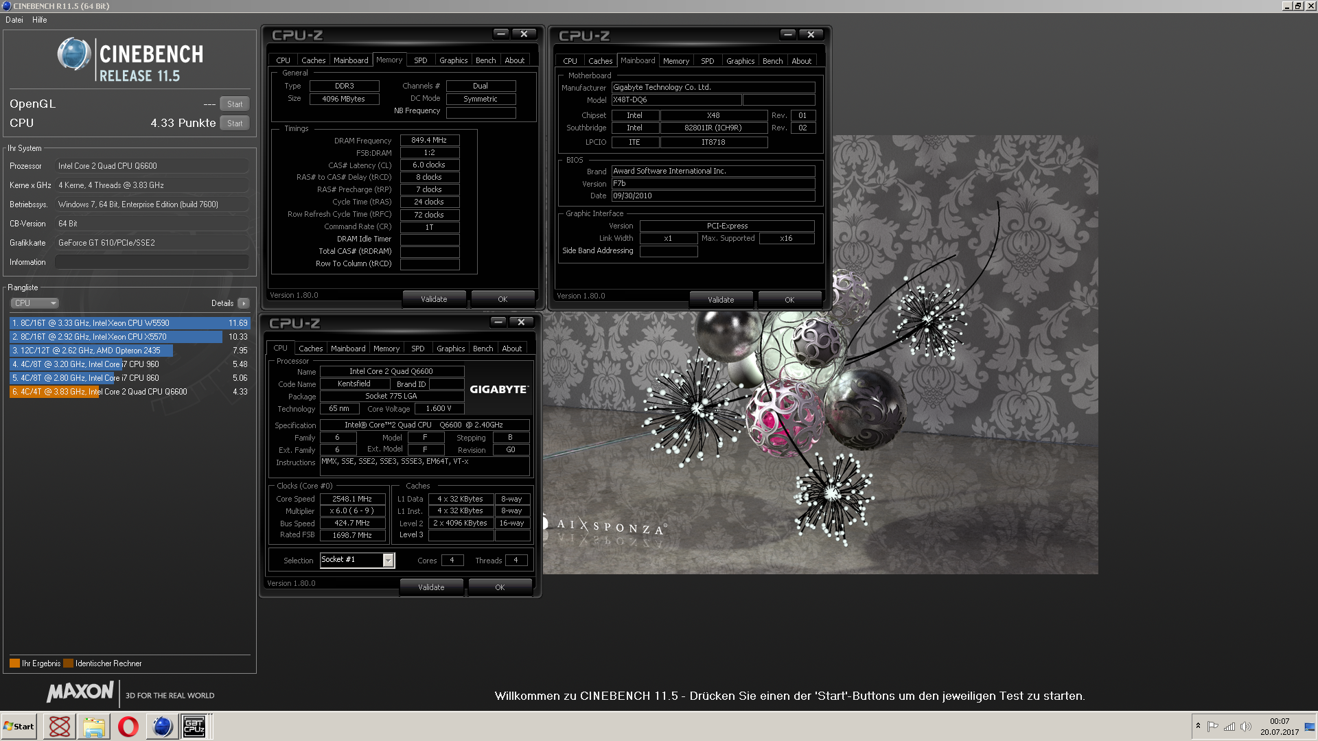Open Caches tab in bottom CPU-Z window
The height and width of the screenshot is (741, 1318).
point(310,349)
